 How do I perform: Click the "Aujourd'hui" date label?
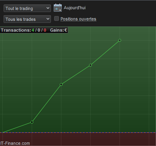(x=75, y=8)
